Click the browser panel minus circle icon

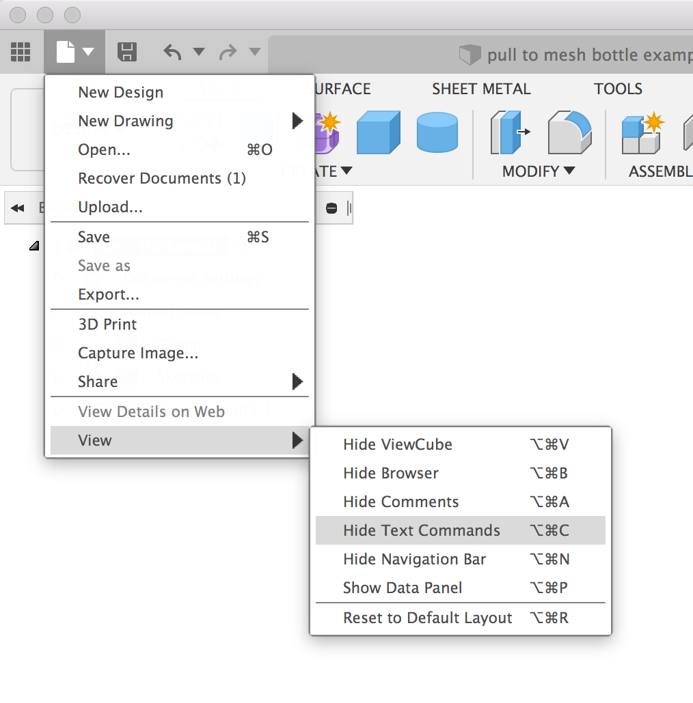click(331, 208)
